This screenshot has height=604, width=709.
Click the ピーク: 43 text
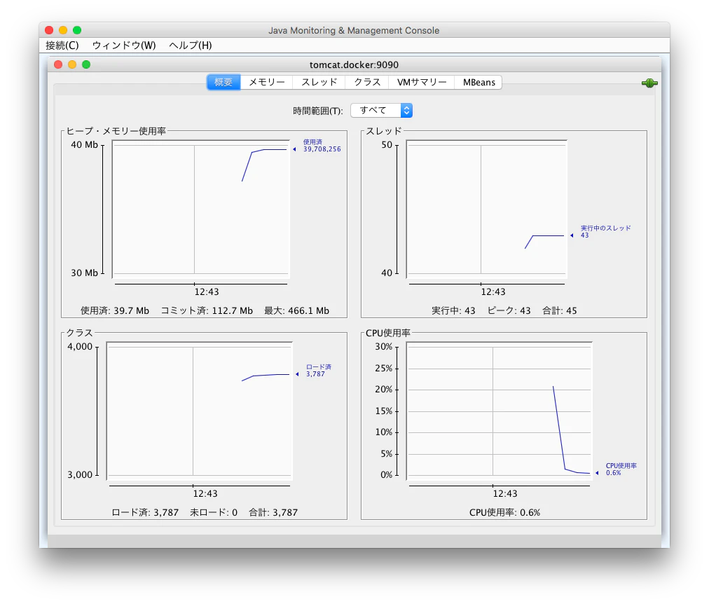coord(509,310)
